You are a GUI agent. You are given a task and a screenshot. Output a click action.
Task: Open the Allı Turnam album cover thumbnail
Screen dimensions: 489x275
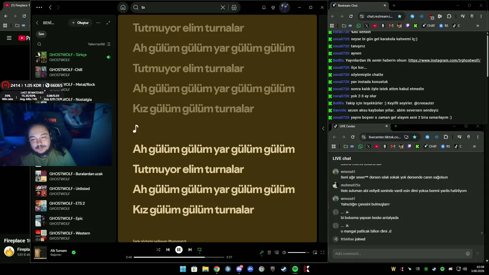coord(40,252)
